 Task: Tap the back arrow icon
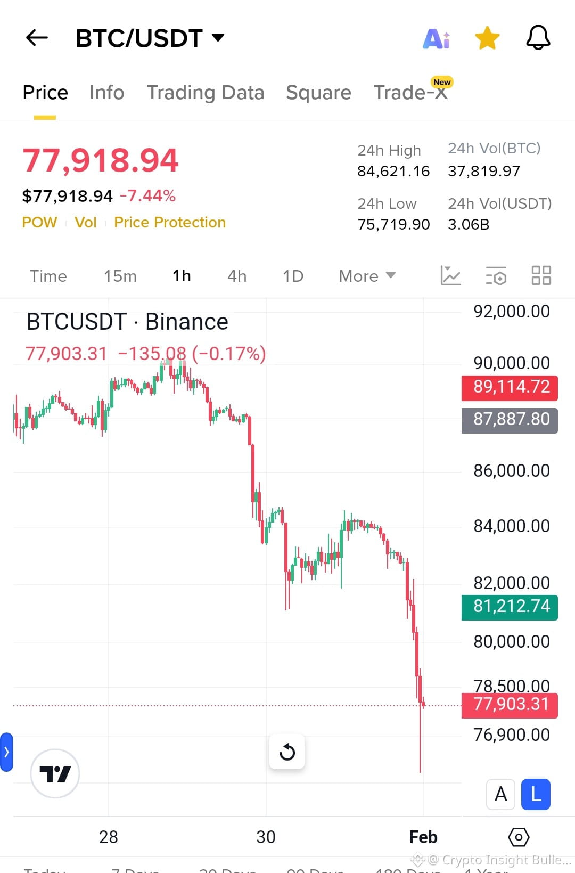37,38
